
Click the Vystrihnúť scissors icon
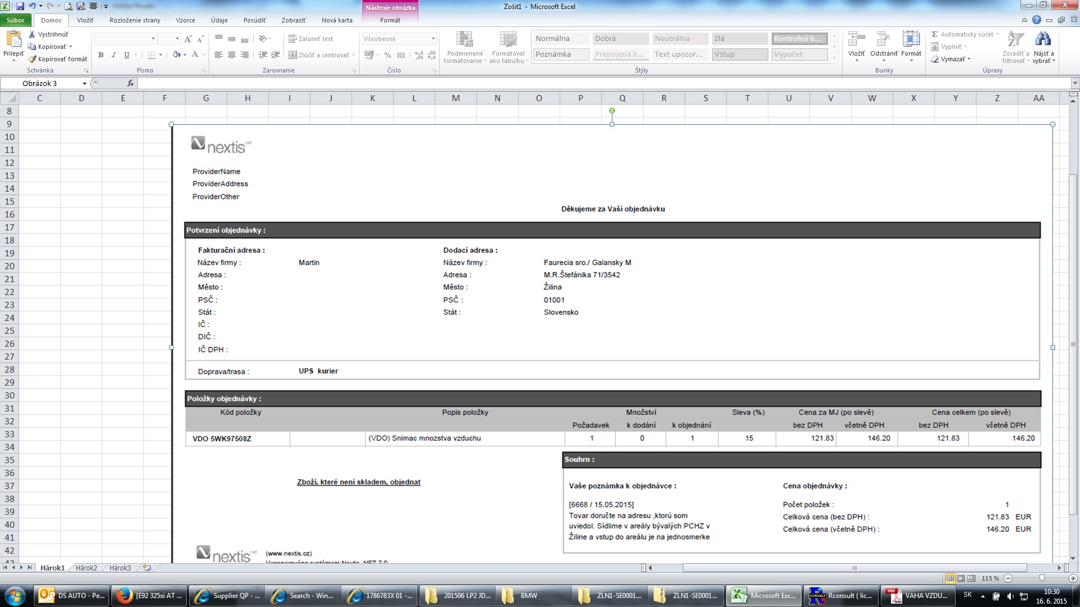coord(32,34)
